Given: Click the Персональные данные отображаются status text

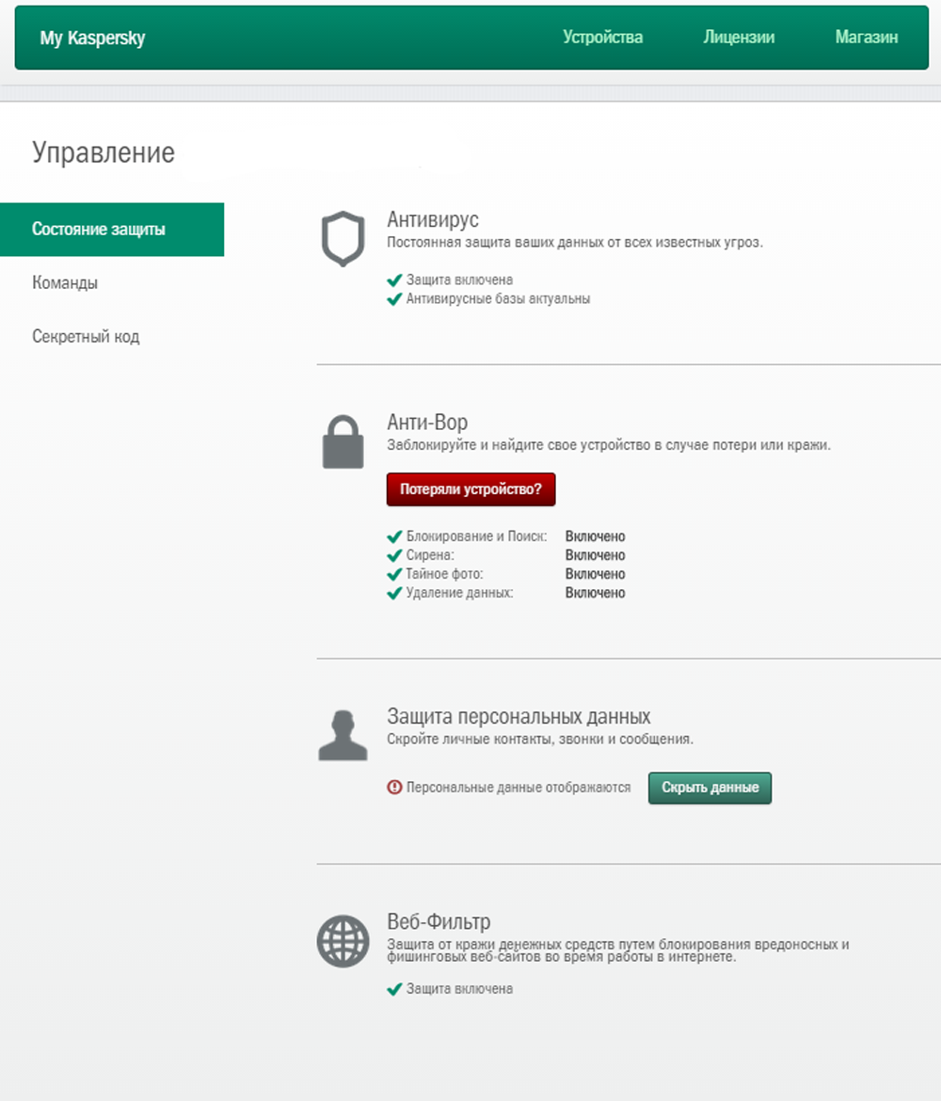Looking at the screenshot, I should click(518, 788).
